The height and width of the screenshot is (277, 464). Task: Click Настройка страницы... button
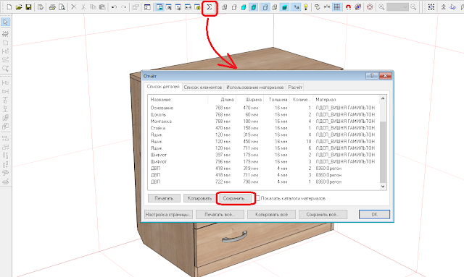pos(168,214)
